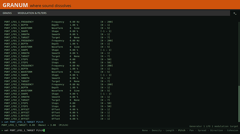This screenshot has height=134, width=240.
Task: Click the '1.00 %' value of PORT_LFO2_2_DEPTH
Action: [74, 87]
